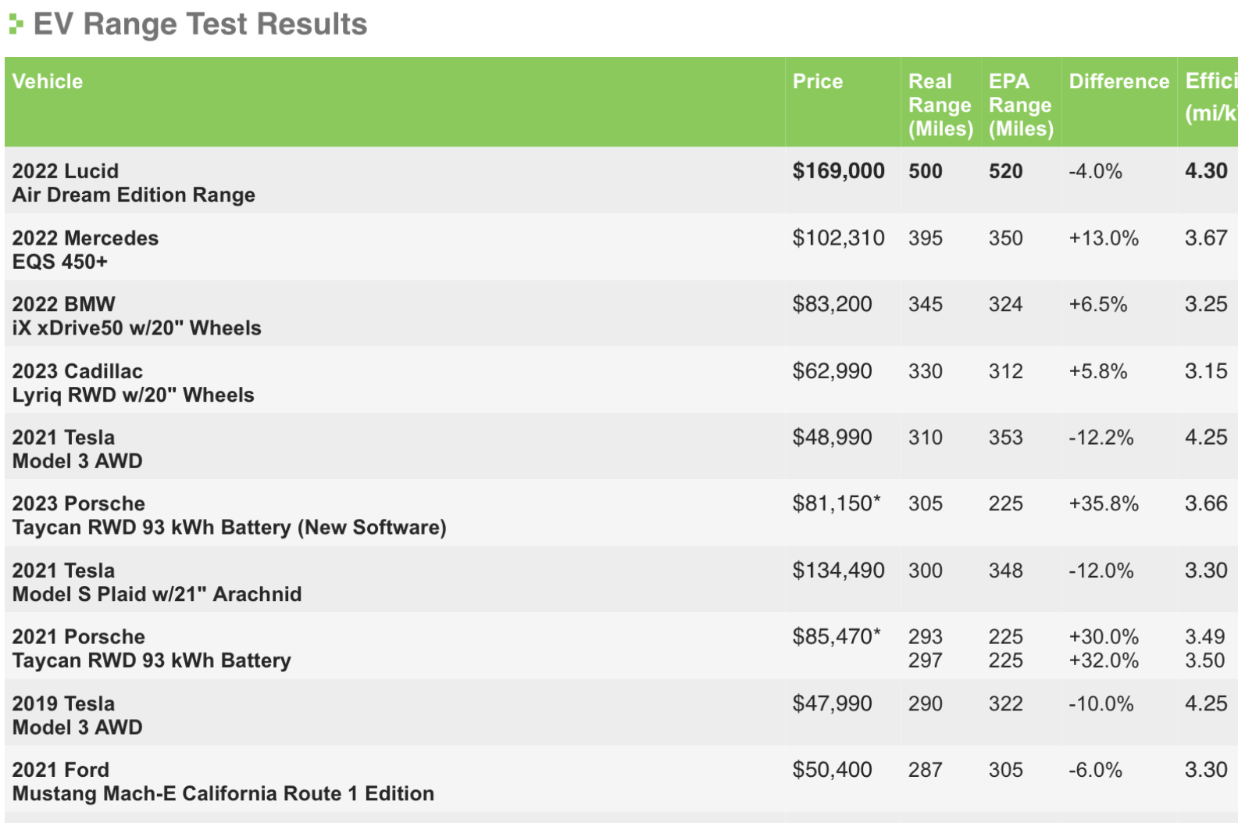
Task: Click the +30.0% difference value
Action: [1104, 636]
